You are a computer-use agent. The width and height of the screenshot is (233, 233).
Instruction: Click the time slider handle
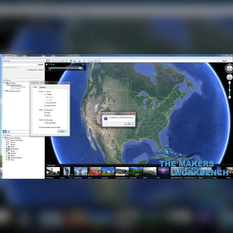80,68
